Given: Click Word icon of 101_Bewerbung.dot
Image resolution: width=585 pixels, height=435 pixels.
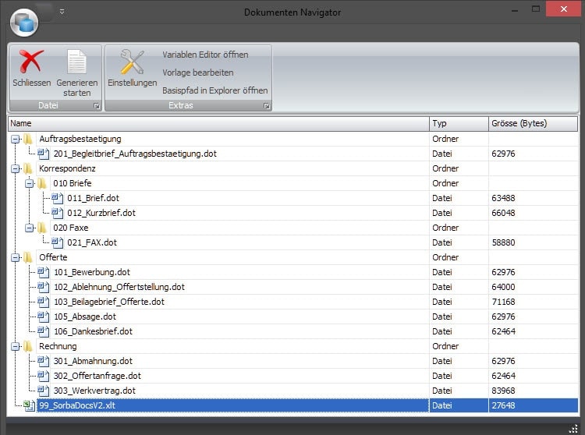Looking at the screenshot, I should coord(43,272).
